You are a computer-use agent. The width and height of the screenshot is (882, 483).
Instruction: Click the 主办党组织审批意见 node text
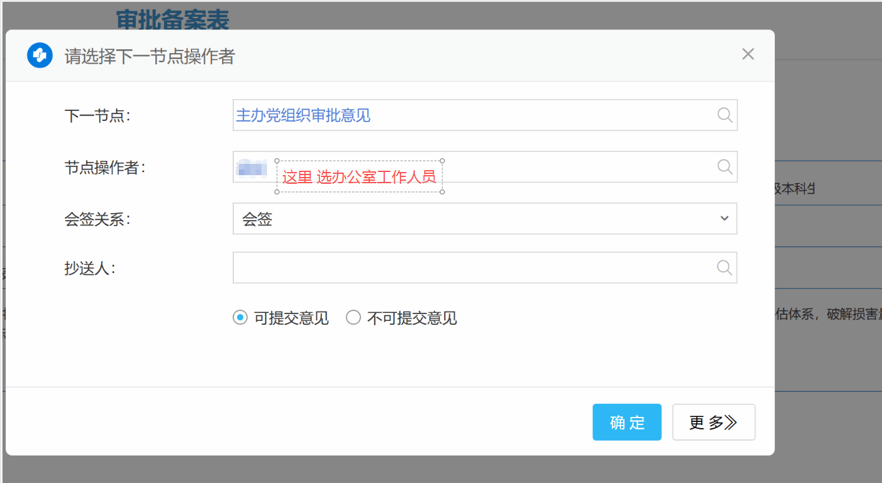(303, 115)
